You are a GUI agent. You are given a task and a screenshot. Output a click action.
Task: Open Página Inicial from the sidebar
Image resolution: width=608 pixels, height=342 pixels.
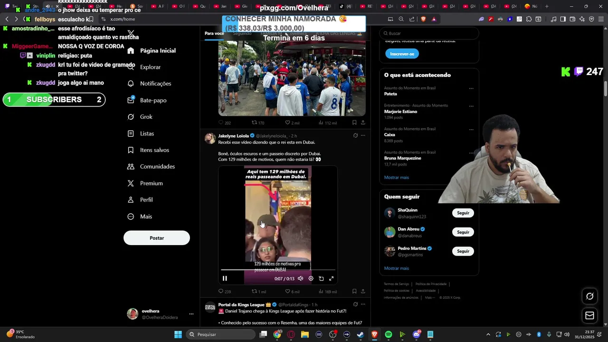coord(152,50)
